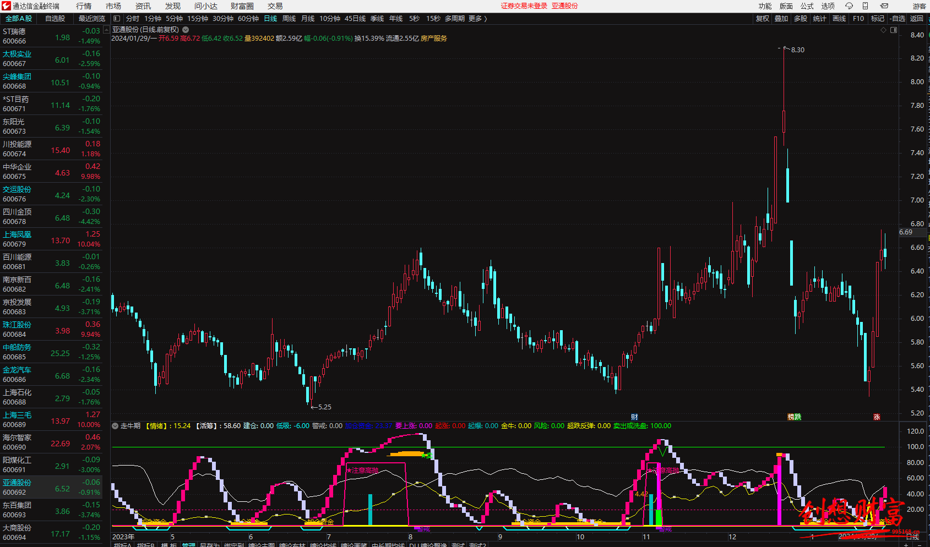Click the 复权 button
Screen dimensions: 930x547
[762, 19]
